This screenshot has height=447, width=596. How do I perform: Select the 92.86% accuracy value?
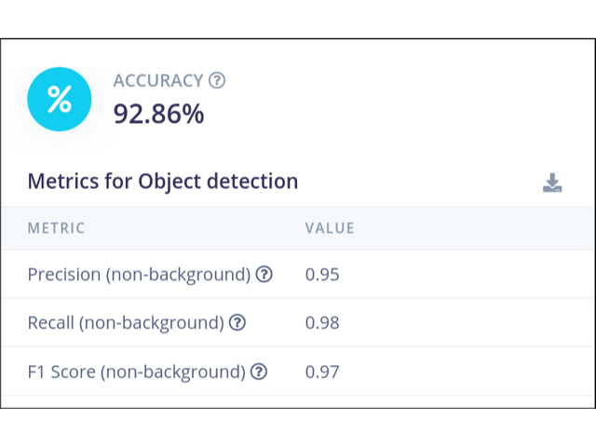(158, 114)
